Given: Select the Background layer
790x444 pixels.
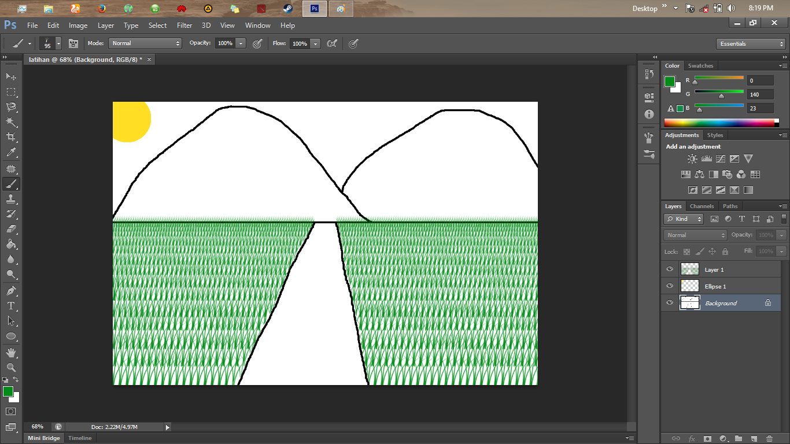Looking at the screenshot, I should (720, 302).
